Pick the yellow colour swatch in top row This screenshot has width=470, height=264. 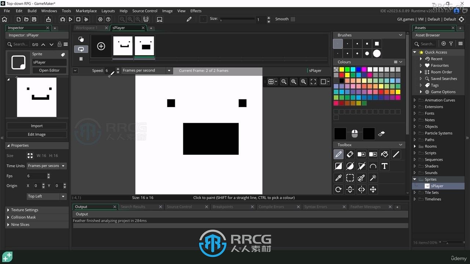tap(341, 69)
